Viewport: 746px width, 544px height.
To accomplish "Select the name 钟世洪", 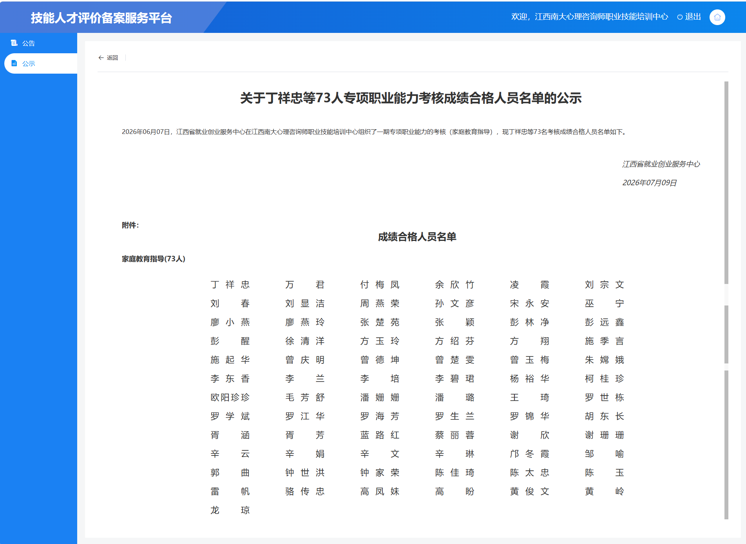I will (x=305, y=473).
